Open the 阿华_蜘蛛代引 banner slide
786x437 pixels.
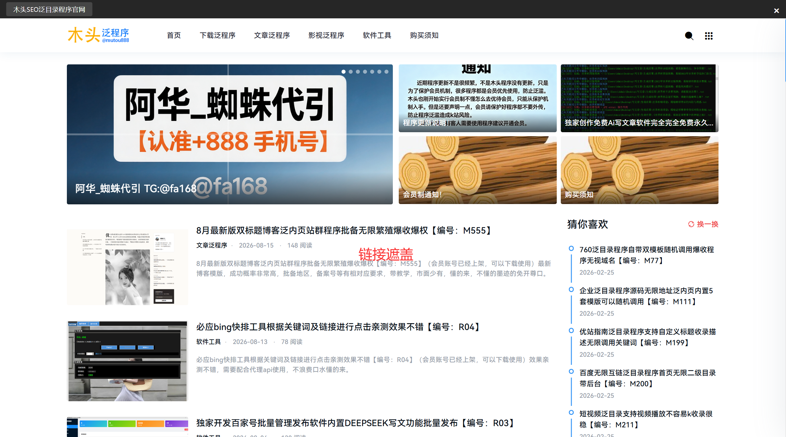(230, 134)
